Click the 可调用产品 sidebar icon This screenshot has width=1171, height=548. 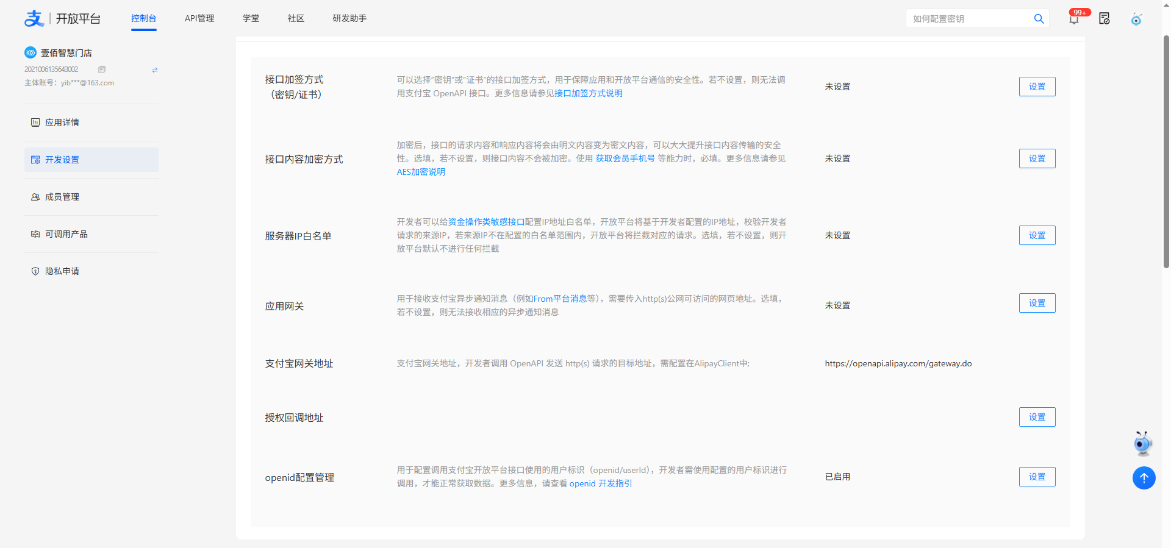point(35,234)
